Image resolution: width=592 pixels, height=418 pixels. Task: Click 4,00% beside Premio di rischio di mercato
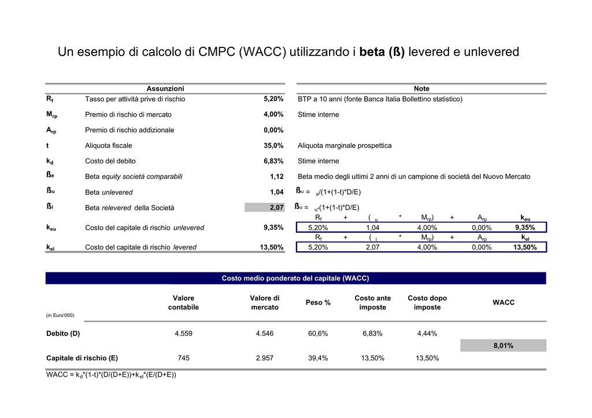click(x=273, y=114)
